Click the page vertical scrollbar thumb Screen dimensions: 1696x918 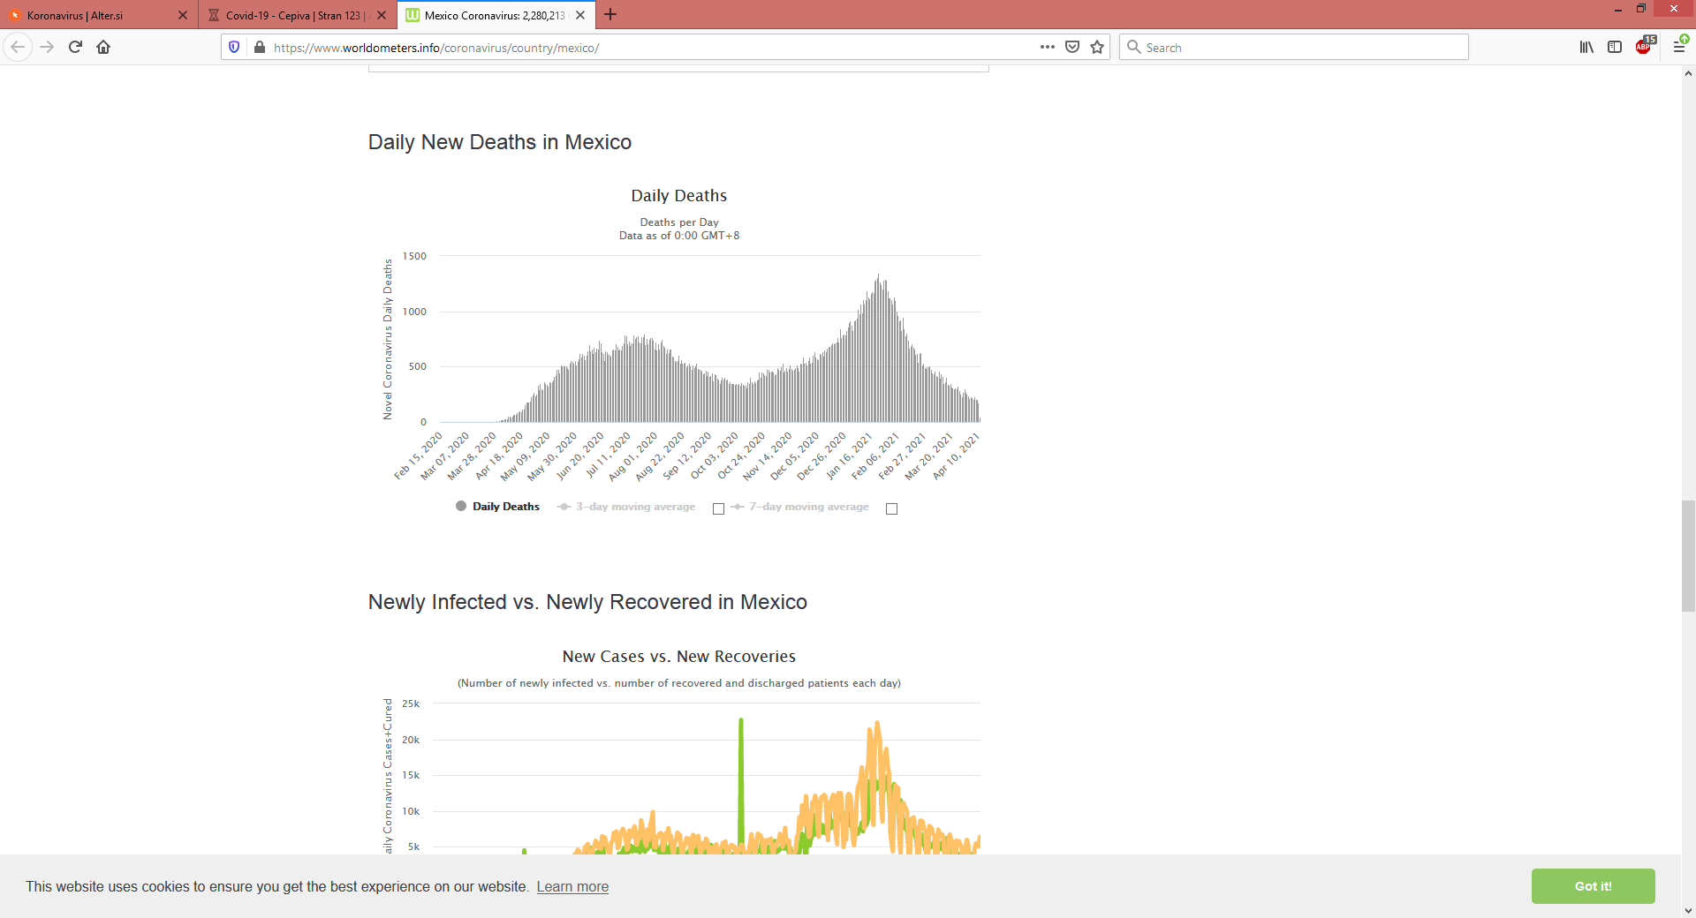(x=1688, y=556)
